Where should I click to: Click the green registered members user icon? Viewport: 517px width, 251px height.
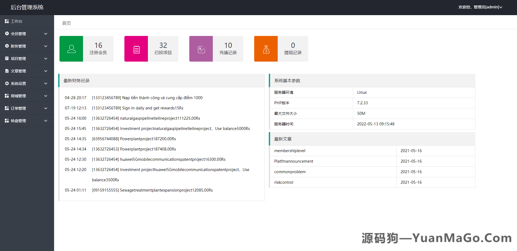tap(71, 49)
